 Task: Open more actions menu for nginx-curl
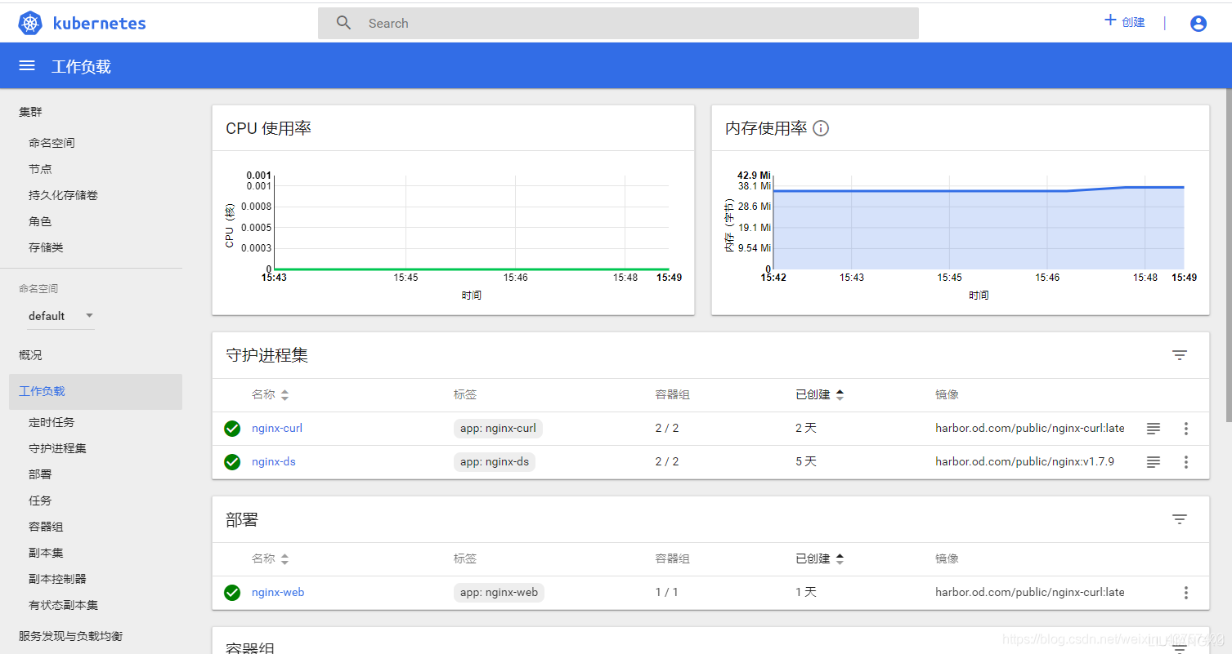coord(1186,429)
